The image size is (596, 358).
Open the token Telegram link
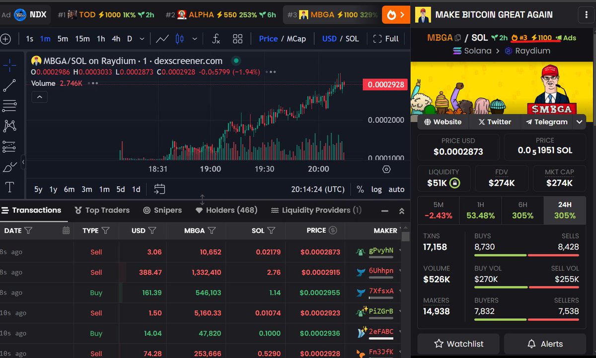click(x=546, y=122)
